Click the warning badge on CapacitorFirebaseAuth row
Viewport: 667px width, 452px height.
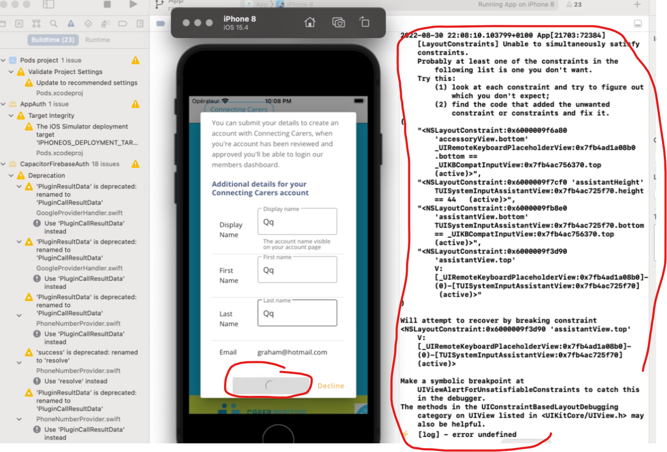[x=135, y=164]
